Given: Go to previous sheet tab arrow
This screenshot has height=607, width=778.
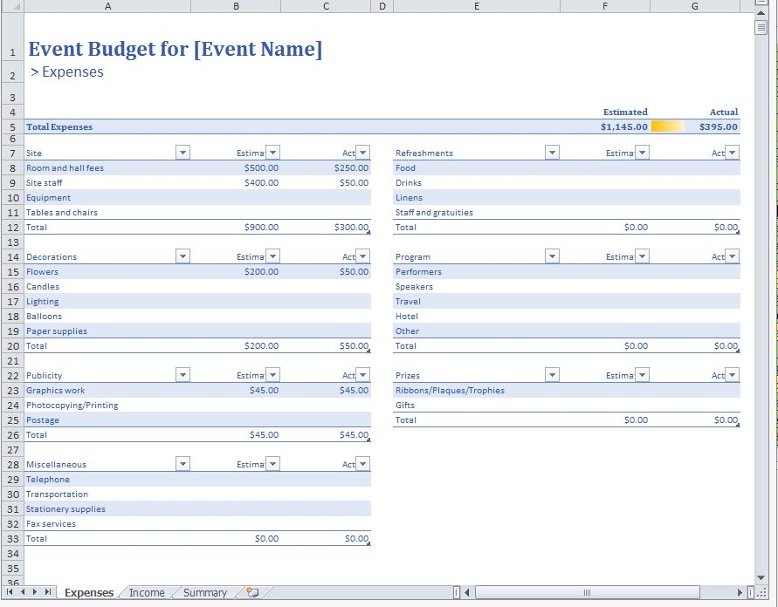Looking at the screenshot, I should tap(23, 591).
